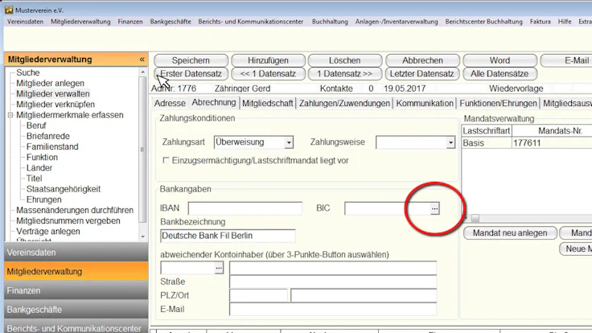Open the Bankgeschäfte menu
The width and height of the screenshot is (592, 333).
[171, 22]
